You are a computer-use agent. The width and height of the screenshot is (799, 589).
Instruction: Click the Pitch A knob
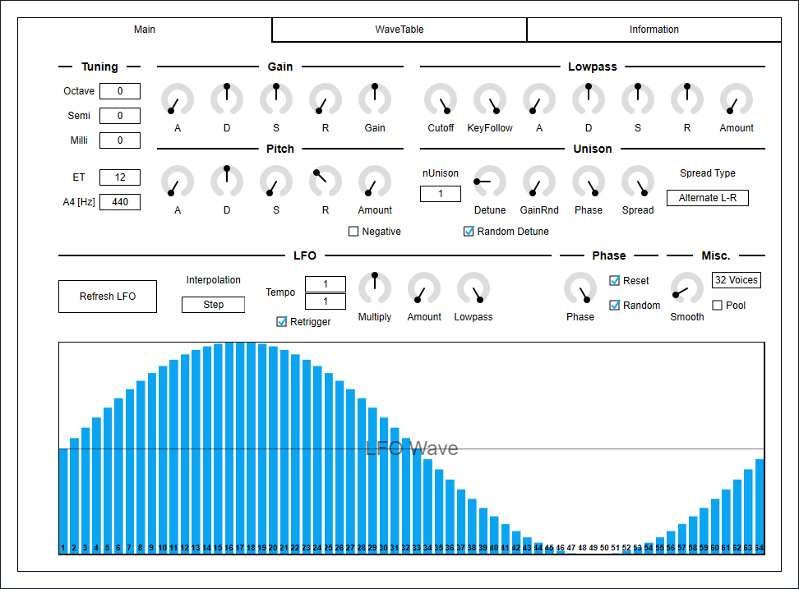point(178,182)
